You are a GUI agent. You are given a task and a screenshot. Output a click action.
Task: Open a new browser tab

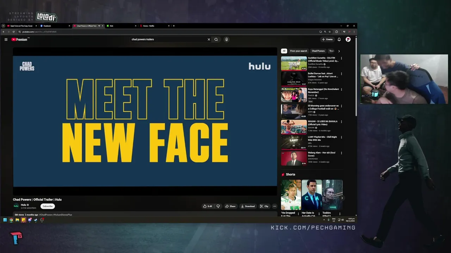(x=174, y=26)
